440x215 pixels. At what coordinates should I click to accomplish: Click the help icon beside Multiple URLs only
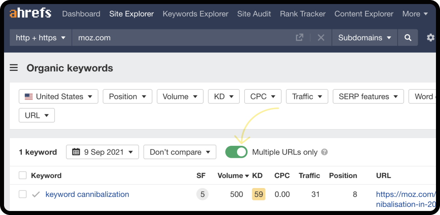click(324, 152)
